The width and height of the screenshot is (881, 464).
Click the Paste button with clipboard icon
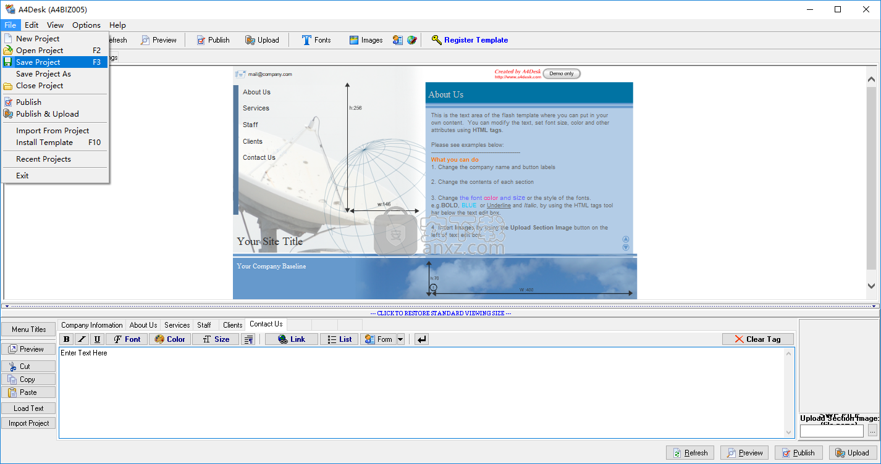28,392
